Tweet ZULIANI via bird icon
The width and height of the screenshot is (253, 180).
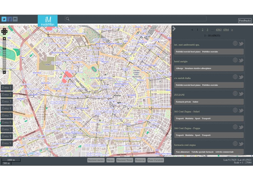point(241,94)
